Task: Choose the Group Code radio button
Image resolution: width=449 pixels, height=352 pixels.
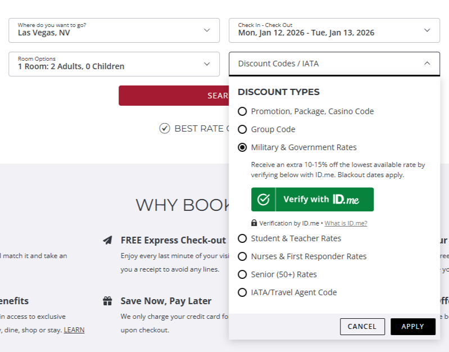Action: pos(242,129)
